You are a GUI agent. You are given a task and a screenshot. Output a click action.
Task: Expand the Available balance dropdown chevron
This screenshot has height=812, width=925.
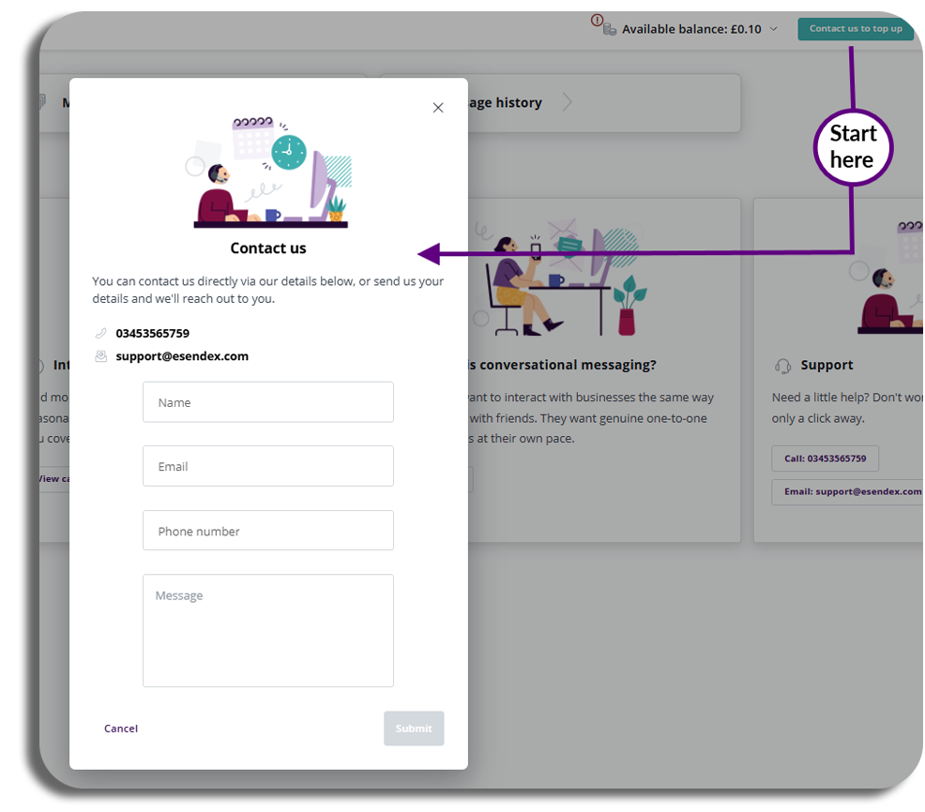(773, 29)
